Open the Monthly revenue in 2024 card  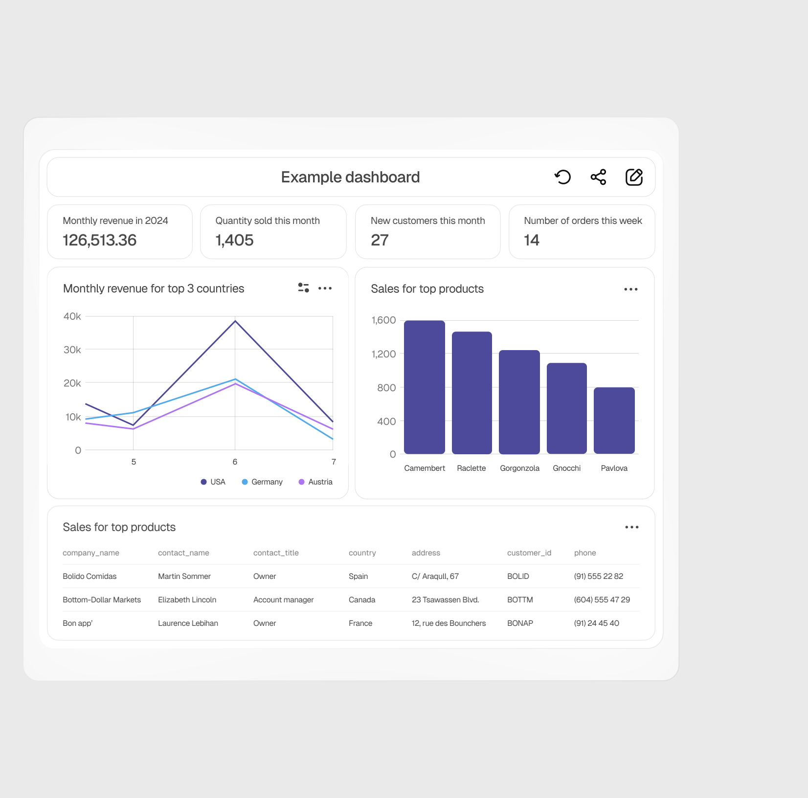120,232
